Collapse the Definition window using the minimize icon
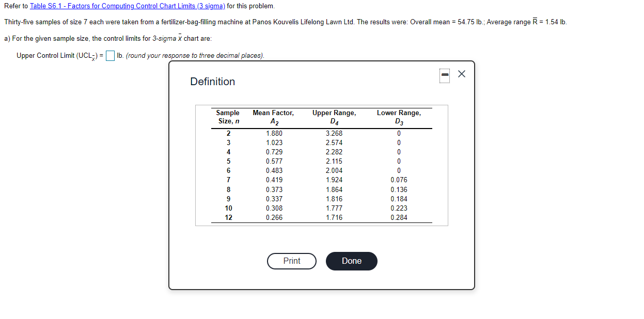 pyautogui.click(x=445, y=74)
